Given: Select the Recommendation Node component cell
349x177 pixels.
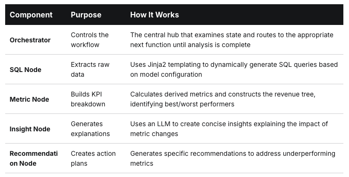Looking at the screenshot, I should point(34,159).
